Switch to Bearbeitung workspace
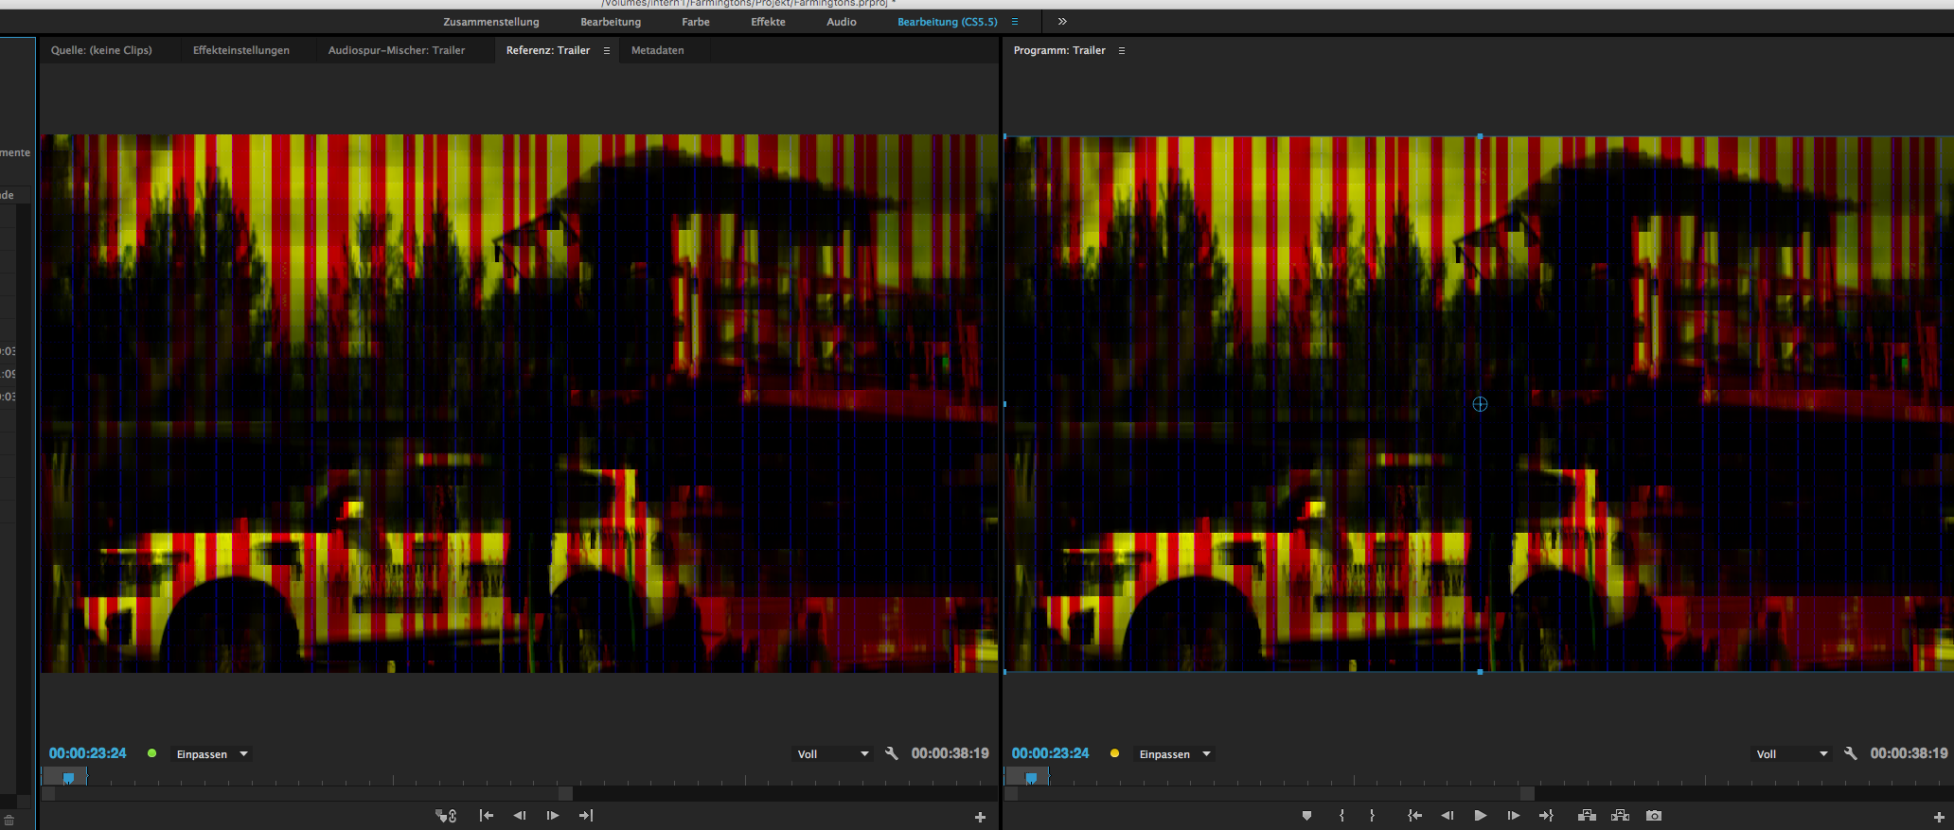The width and height of the screenshot is (1954, 830). [611, 22]
